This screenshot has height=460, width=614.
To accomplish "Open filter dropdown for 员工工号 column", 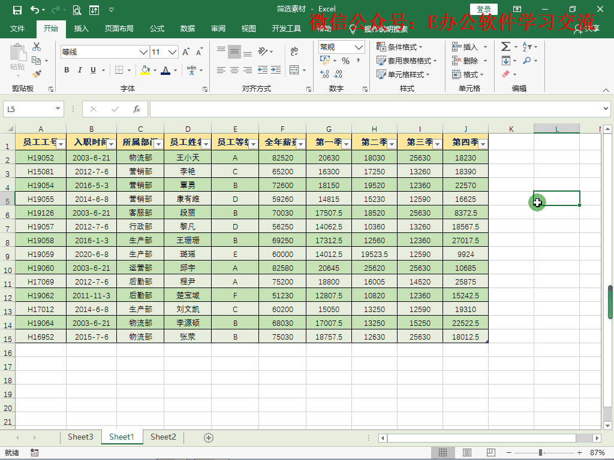I will click(61, 144).
